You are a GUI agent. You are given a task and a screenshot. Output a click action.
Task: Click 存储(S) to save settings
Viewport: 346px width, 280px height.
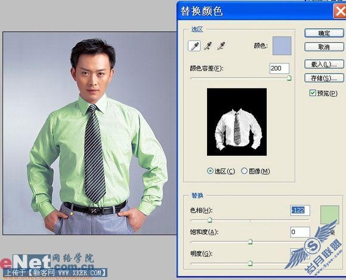click(324, 78)
